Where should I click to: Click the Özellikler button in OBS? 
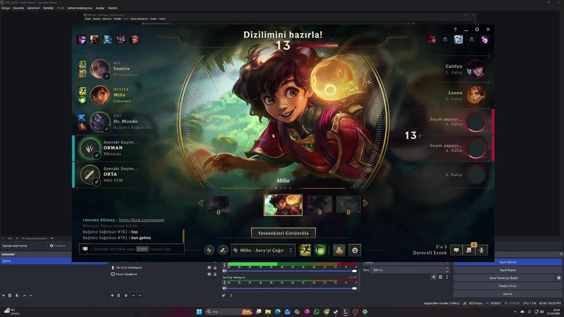point(58,246)
